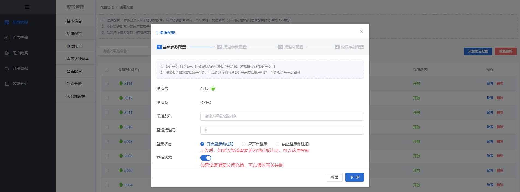520x192 pixels.
Task: Open 数据分析 in the left sidebar
Action: click(20, 84)
